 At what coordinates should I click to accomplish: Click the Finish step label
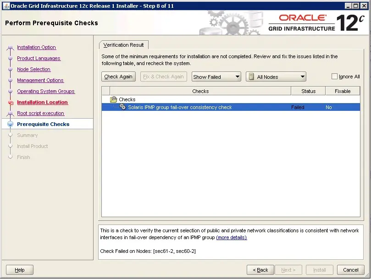pyautogui.click(x=23, y=157)
